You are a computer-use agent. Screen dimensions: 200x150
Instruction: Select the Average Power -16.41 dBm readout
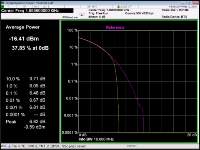pos(24,39)
